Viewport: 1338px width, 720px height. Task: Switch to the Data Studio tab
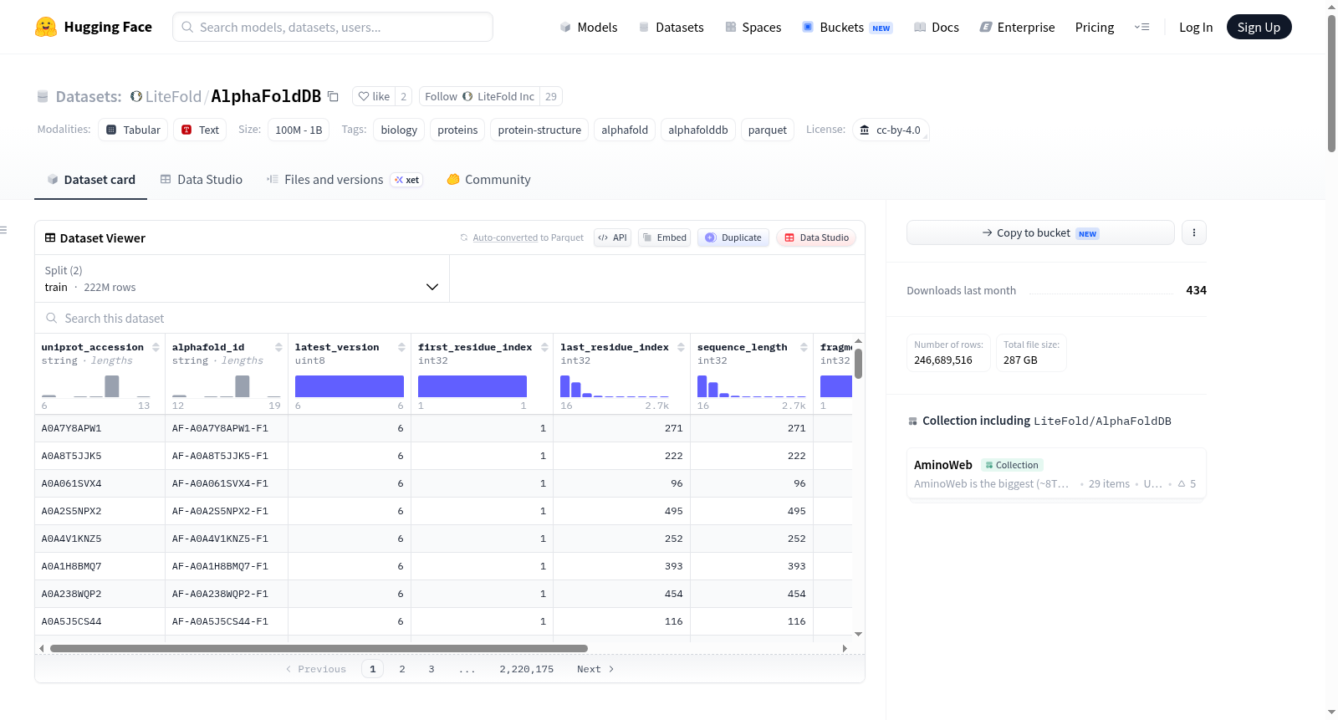202,180
